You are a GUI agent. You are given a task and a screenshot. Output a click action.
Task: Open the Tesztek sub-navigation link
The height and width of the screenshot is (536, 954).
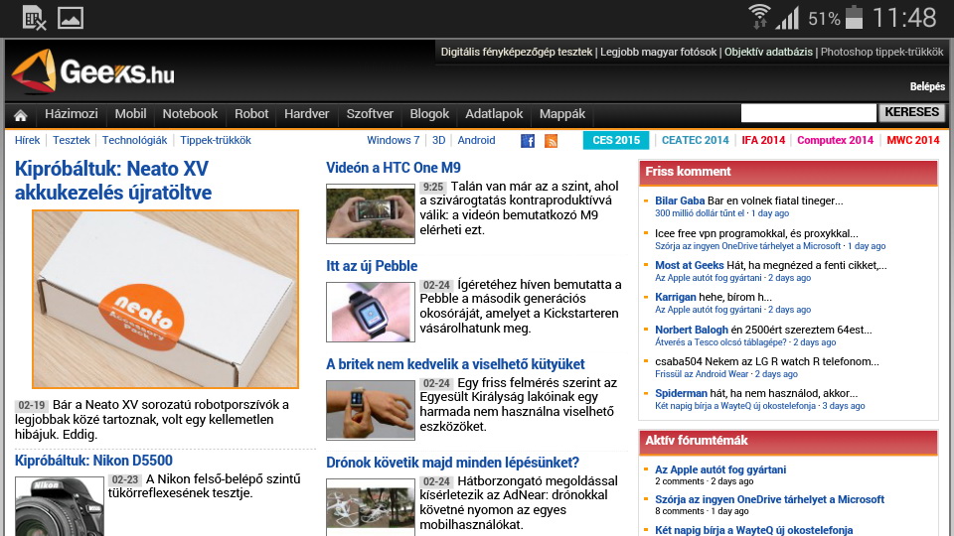point(72,141)
